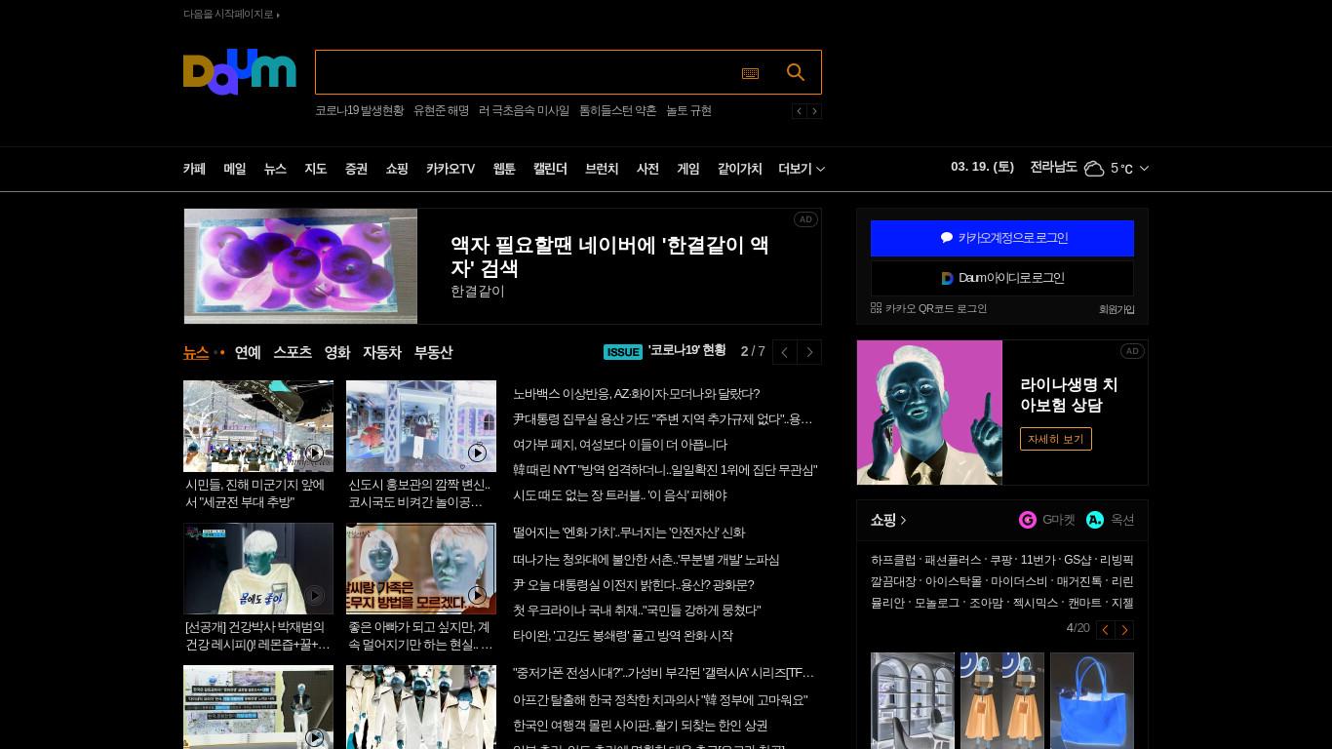Open the 메일 menu item

point(235,169)
